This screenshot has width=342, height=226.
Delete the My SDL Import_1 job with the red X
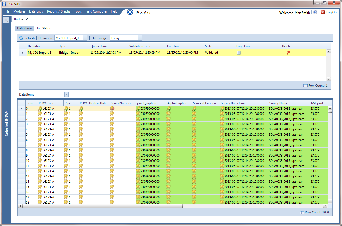[289, 53]
